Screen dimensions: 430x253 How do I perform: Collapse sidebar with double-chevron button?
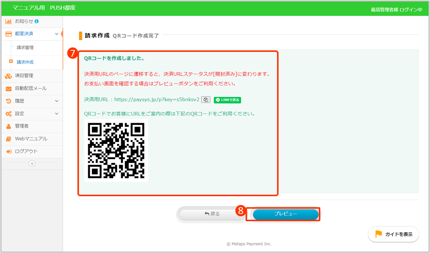coord(32,164)
